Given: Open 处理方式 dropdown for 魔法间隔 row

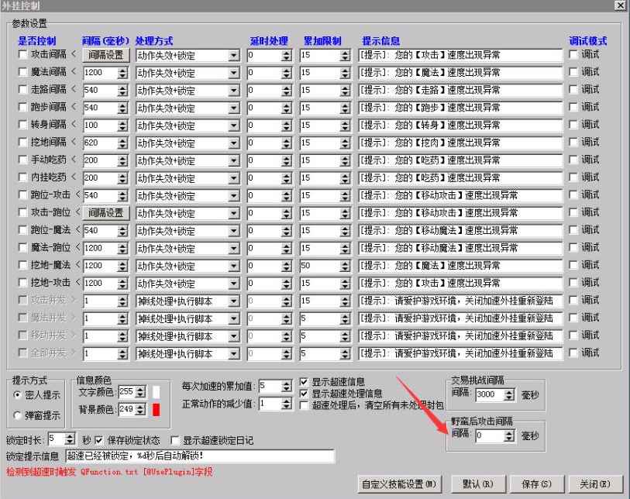Looking at the screenshot, I should tap(234, 73).
